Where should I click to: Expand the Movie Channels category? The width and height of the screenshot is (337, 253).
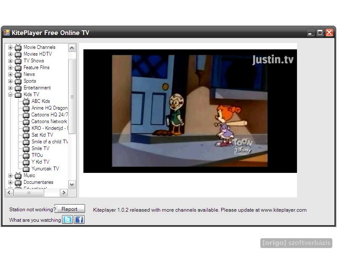(10, 47)
